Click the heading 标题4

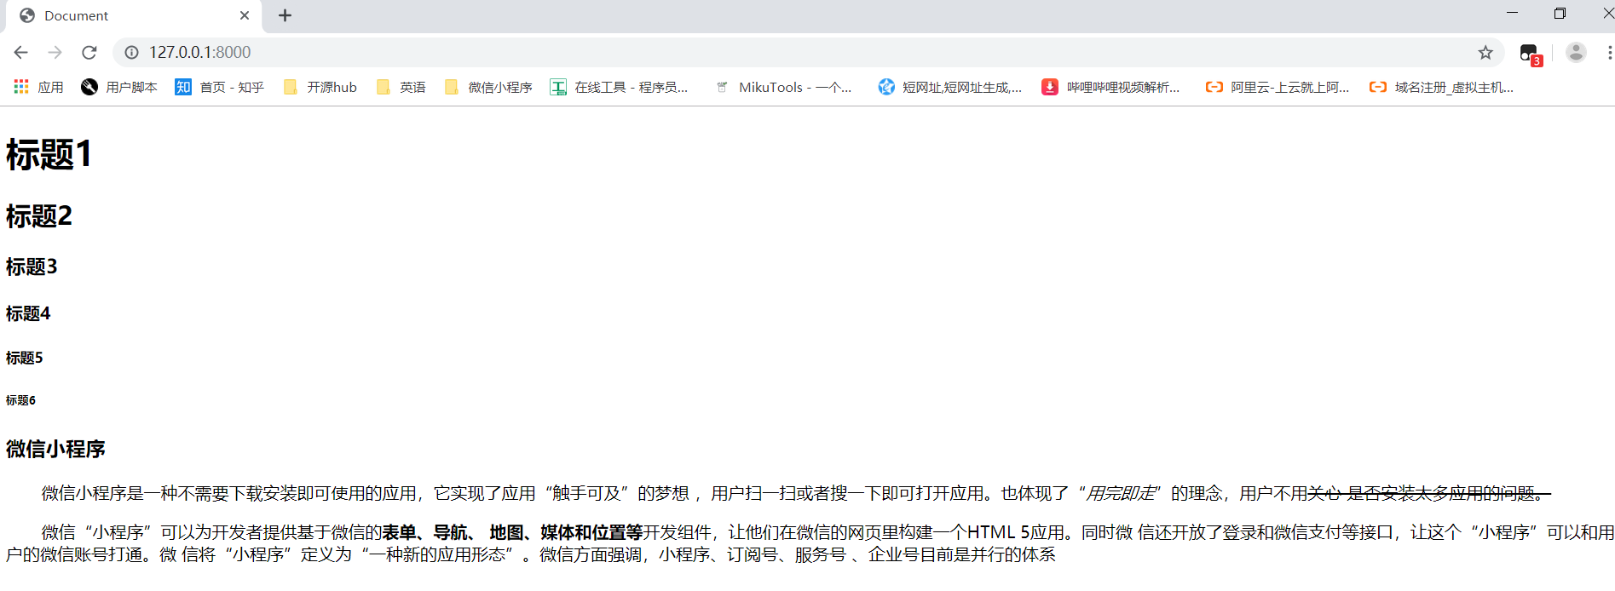[28, 313]
